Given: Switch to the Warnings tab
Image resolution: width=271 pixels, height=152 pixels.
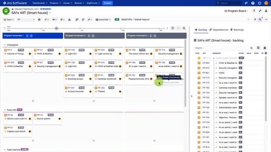Looking at the screenshot, I should 237,30.
